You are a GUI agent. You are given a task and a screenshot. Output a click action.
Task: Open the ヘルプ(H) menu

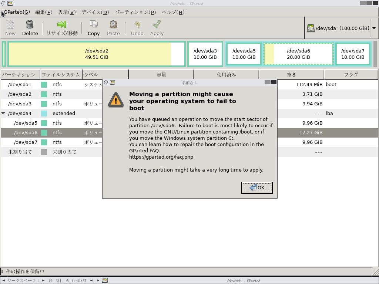[173, 12]
